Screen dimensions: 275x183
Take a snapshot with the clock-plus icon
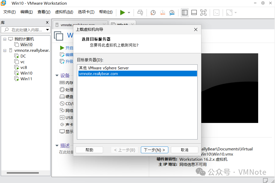pyautogui.click(x=153, y=13)
